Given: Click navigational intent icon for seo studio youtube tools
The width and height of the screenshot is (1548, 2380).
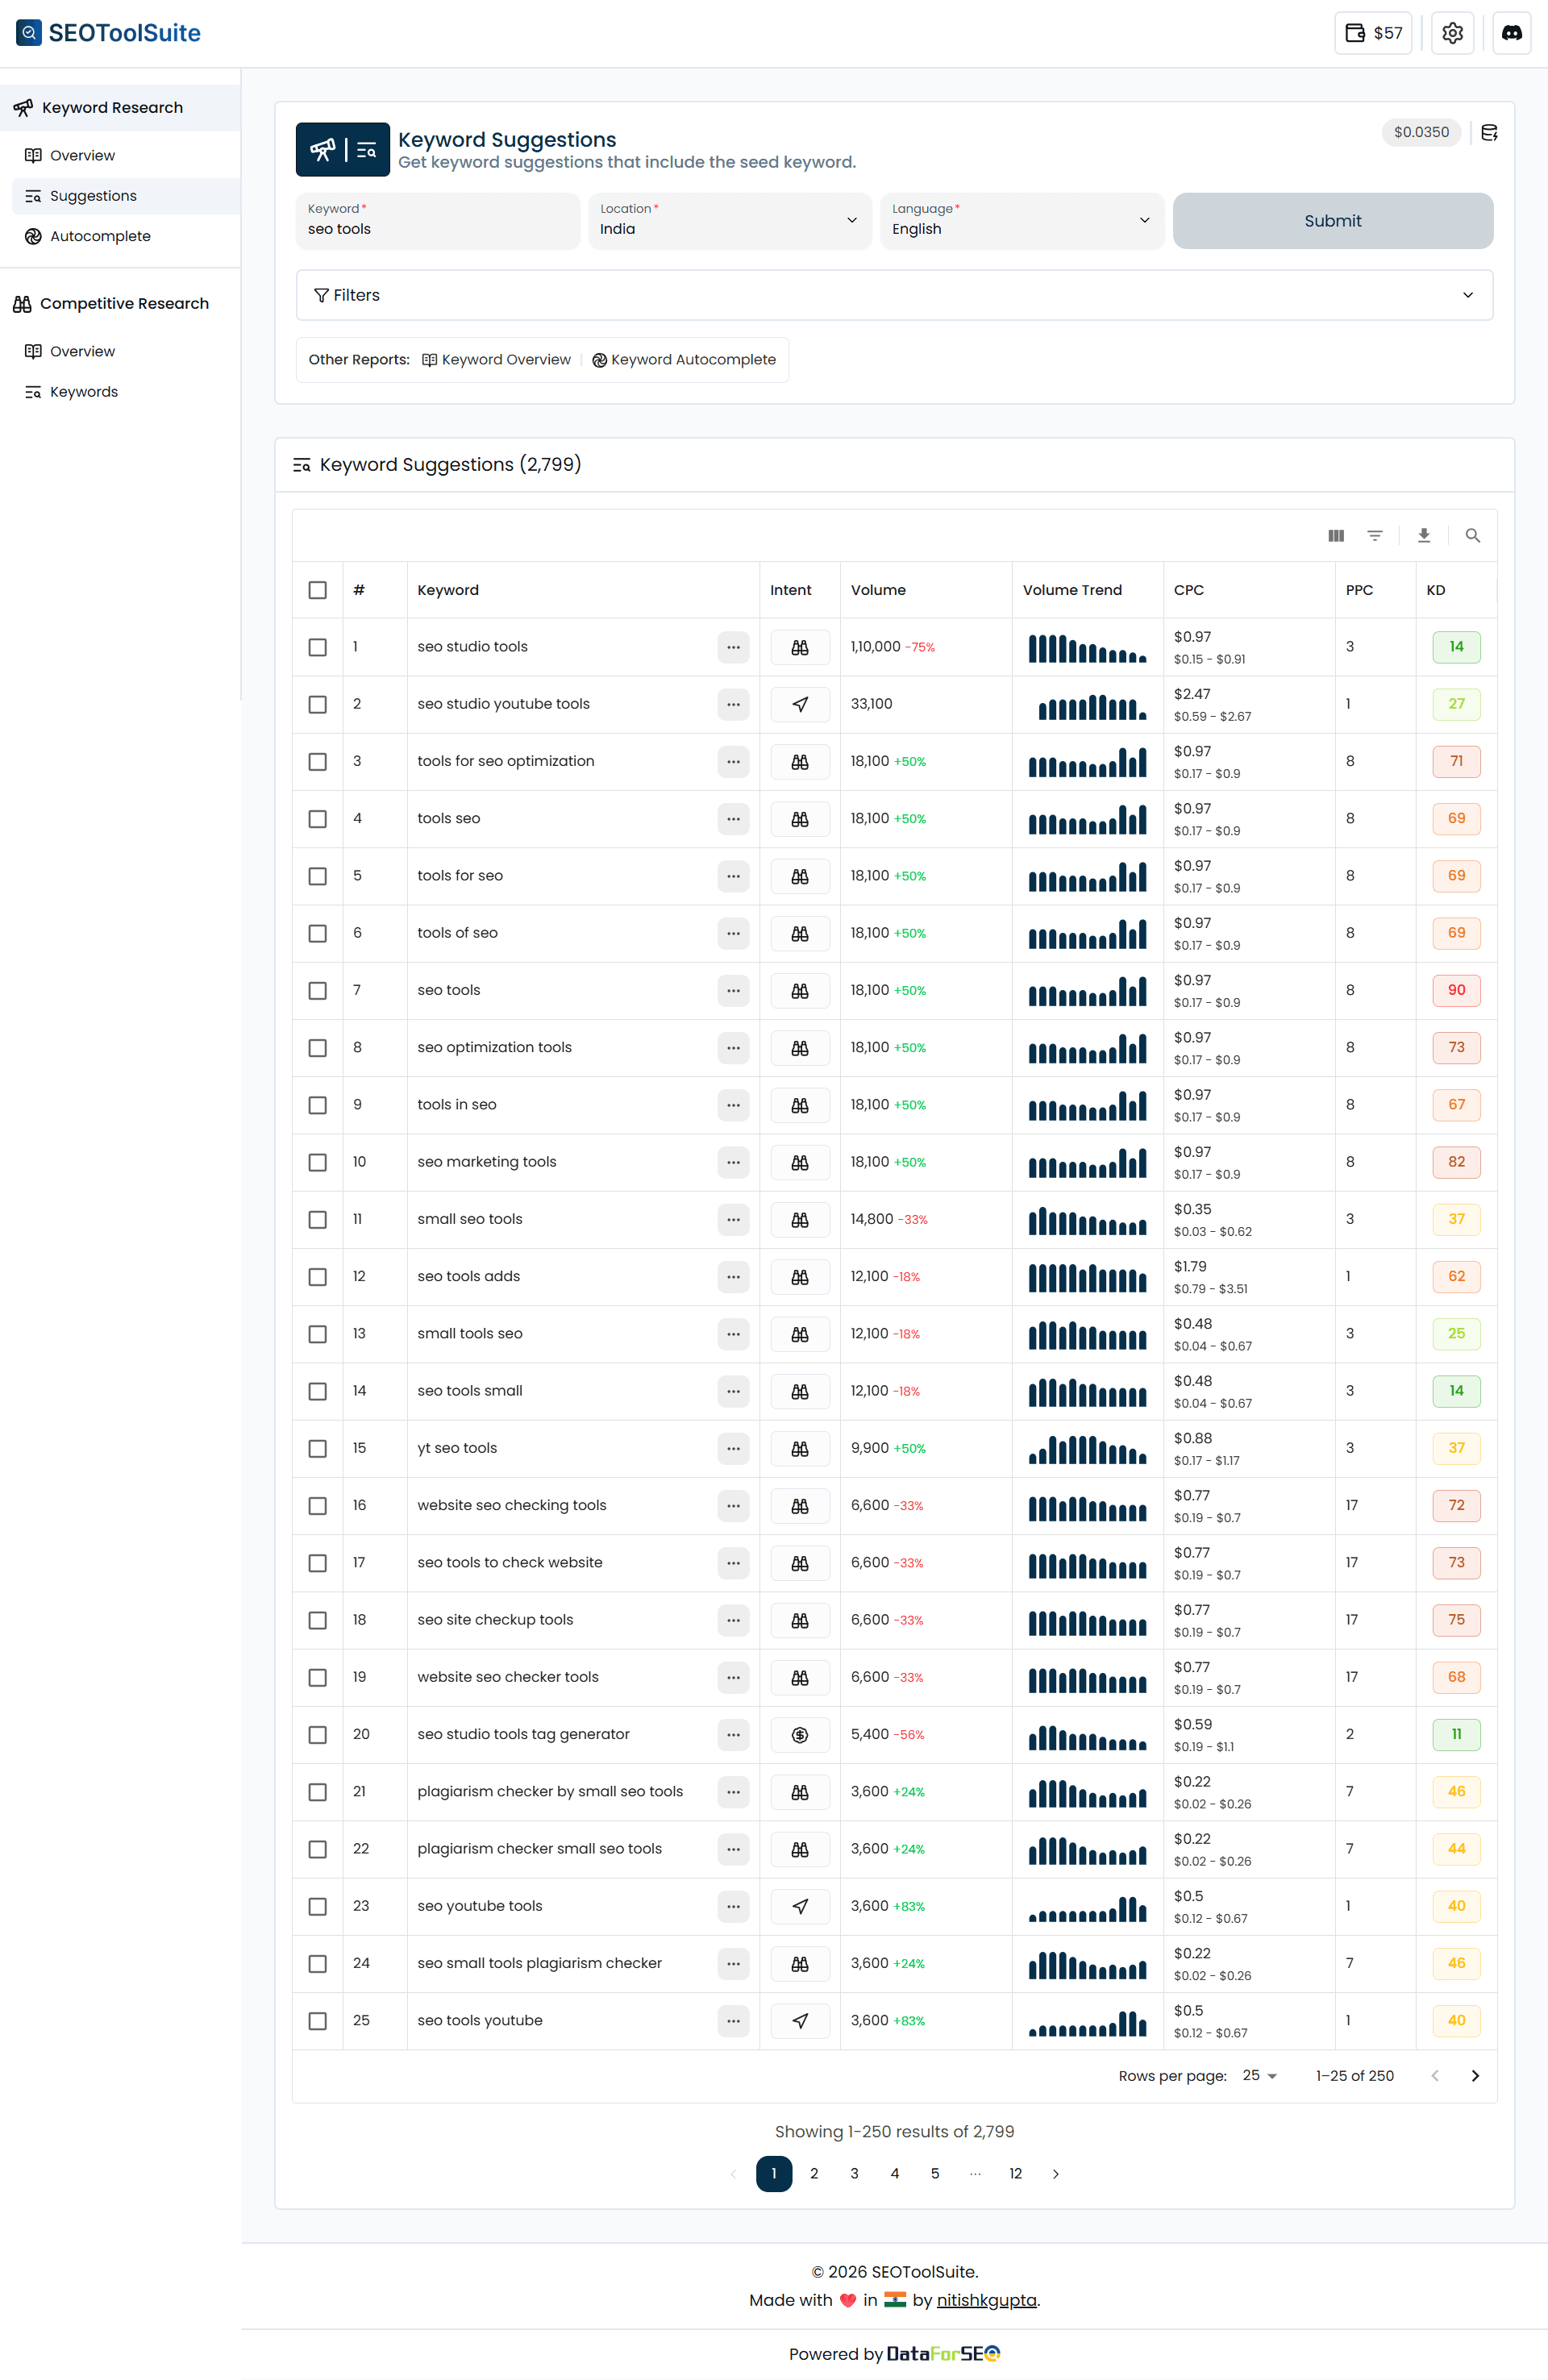Looking at the screenshot, I should pyautogui.click(x=800, y=704).
